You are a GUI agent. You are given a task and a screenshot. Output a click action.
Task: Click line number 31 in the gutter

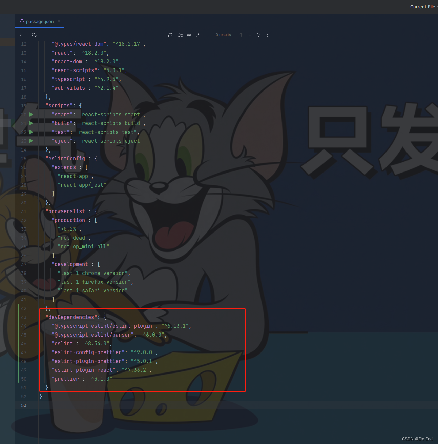24,211
